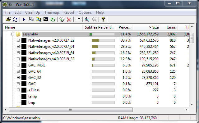Image resolution: width=199 pixels, height=123 pixels.
Task: Expand NativeImages_v4.0.30319_32 node
Action: coord(18,59)
